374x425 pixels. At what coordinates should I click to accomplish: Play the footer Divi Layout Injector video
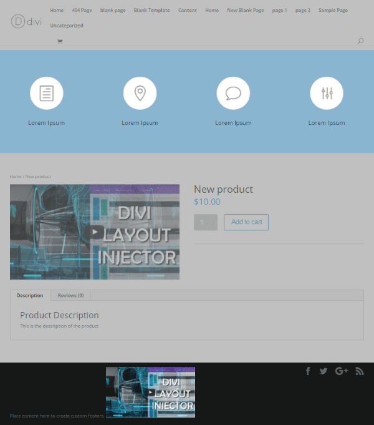point(151,392)
